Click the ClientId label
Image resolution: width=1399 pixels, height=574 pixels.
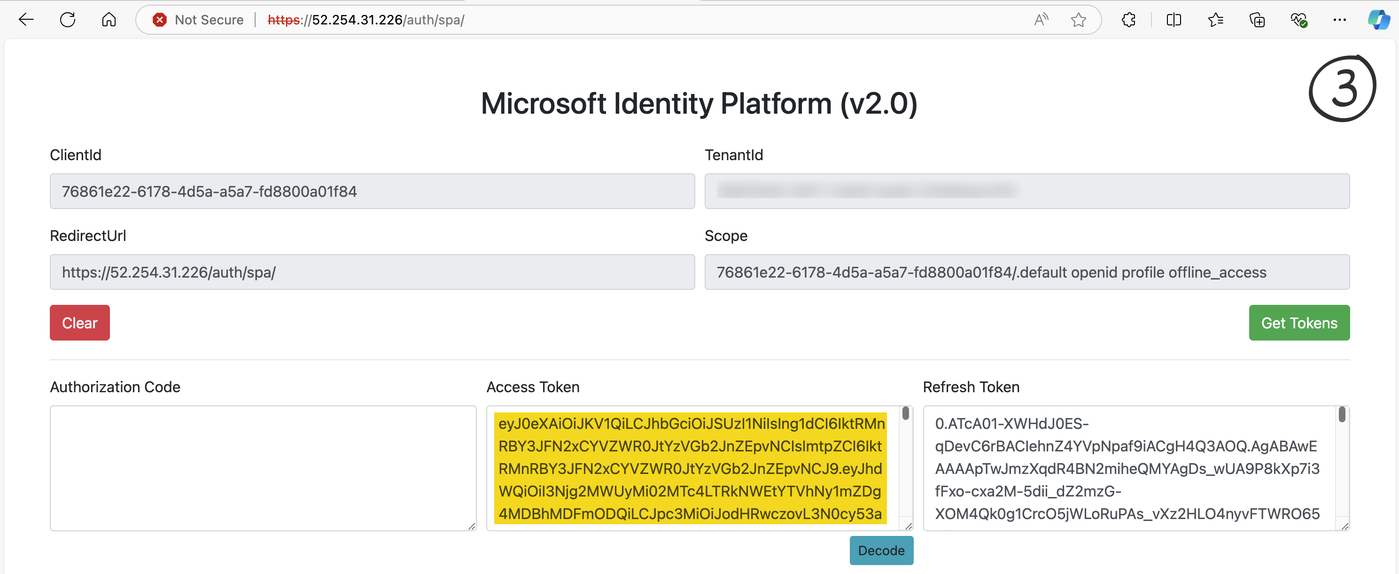[x=76, y=155]
